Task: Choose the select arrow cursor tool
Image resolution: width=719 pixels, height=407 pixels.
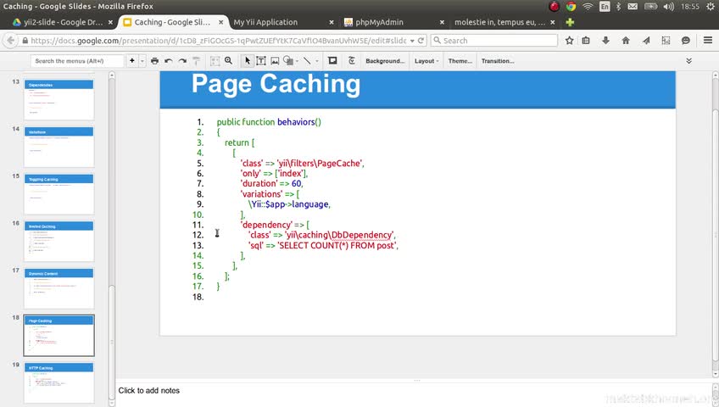Action: click(x=248, y=60)
